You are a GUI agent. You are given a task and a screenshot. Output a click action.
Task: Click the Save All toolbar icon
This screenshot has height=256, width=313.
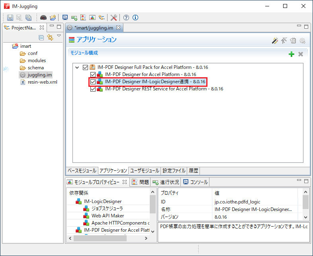coord(29,18)
